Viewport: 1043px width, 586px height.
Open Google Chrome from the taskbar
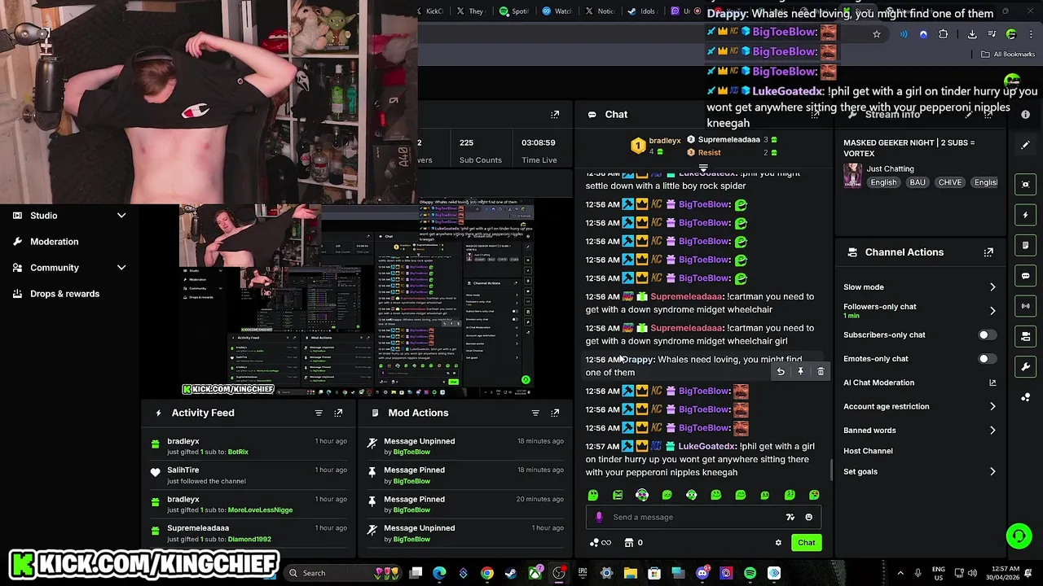coord(487,573)
